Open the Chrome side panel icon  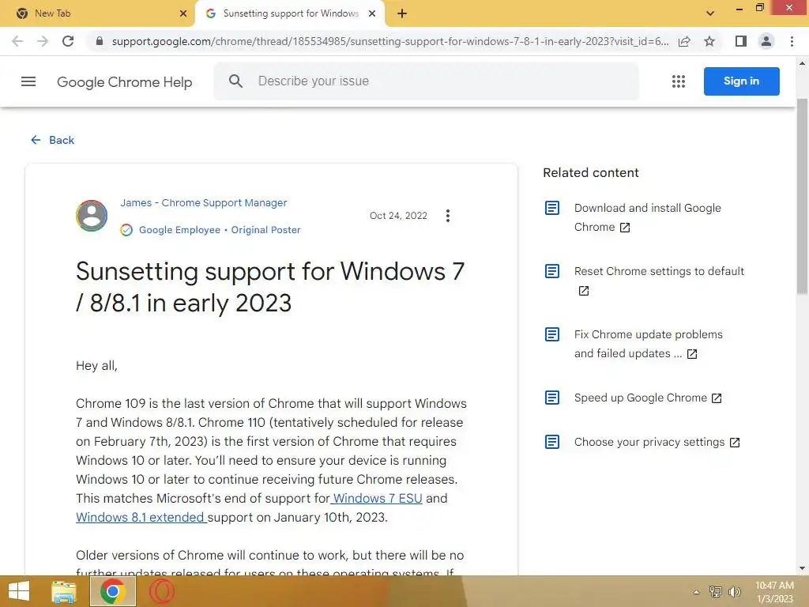point(741,41)
